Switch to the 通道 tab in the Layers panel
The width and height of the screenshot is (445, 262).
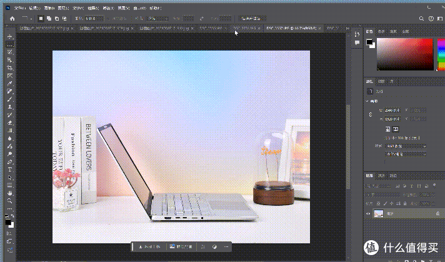pyautogui.click(x=381, y=176)
